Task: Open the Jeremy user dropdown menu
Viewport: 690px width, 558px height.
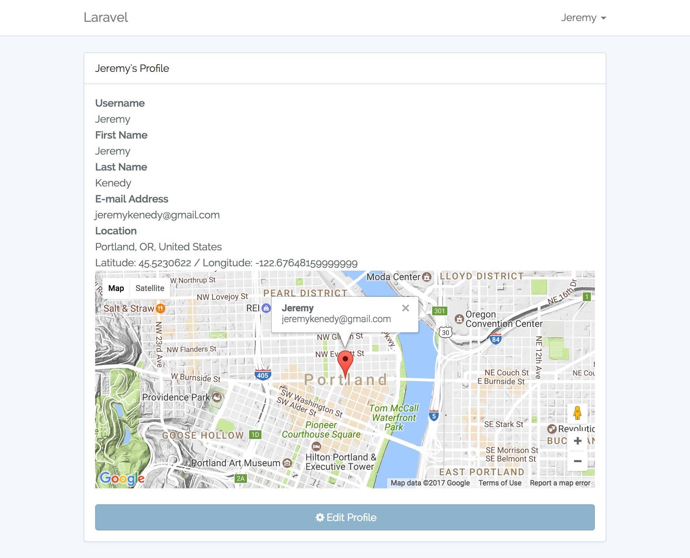Action: click(x=584, y=17)
